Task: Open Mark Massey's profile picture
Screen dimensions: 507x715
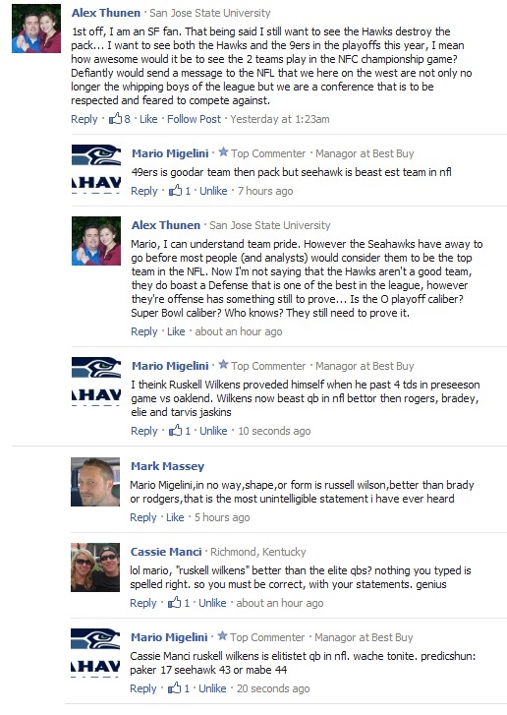Action: (x=95, y=482)
